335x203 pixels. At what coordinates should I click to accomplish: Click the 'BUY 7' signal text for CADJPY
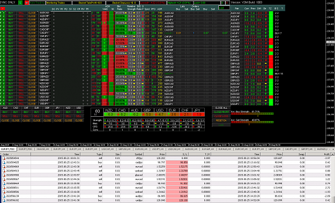click(278, 33)
